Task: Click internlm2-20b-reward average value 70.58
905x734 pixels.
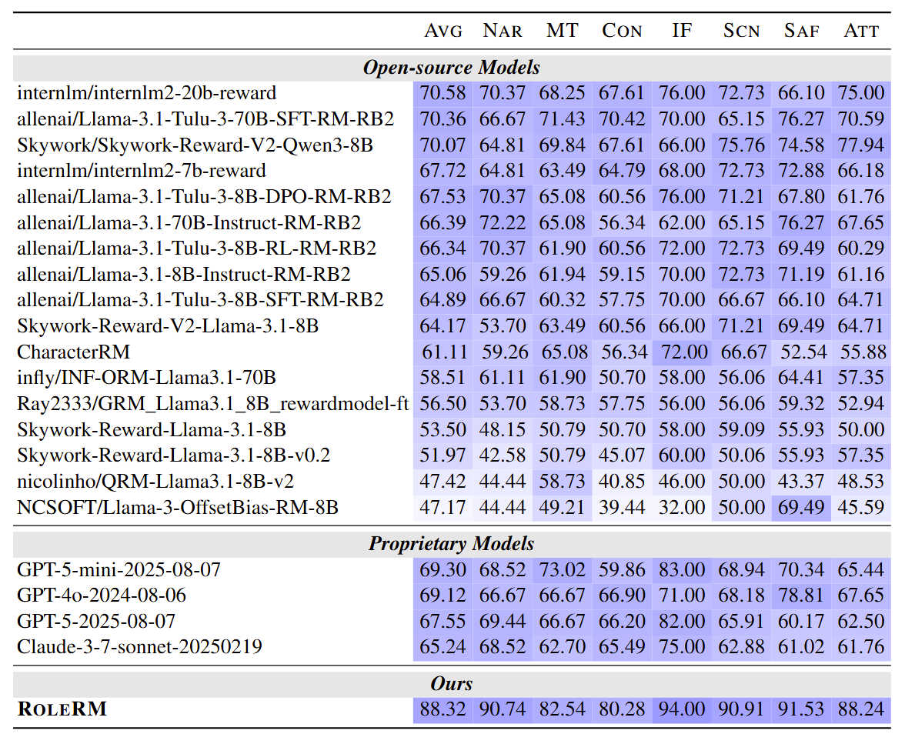Action: [x=442, y=93]
